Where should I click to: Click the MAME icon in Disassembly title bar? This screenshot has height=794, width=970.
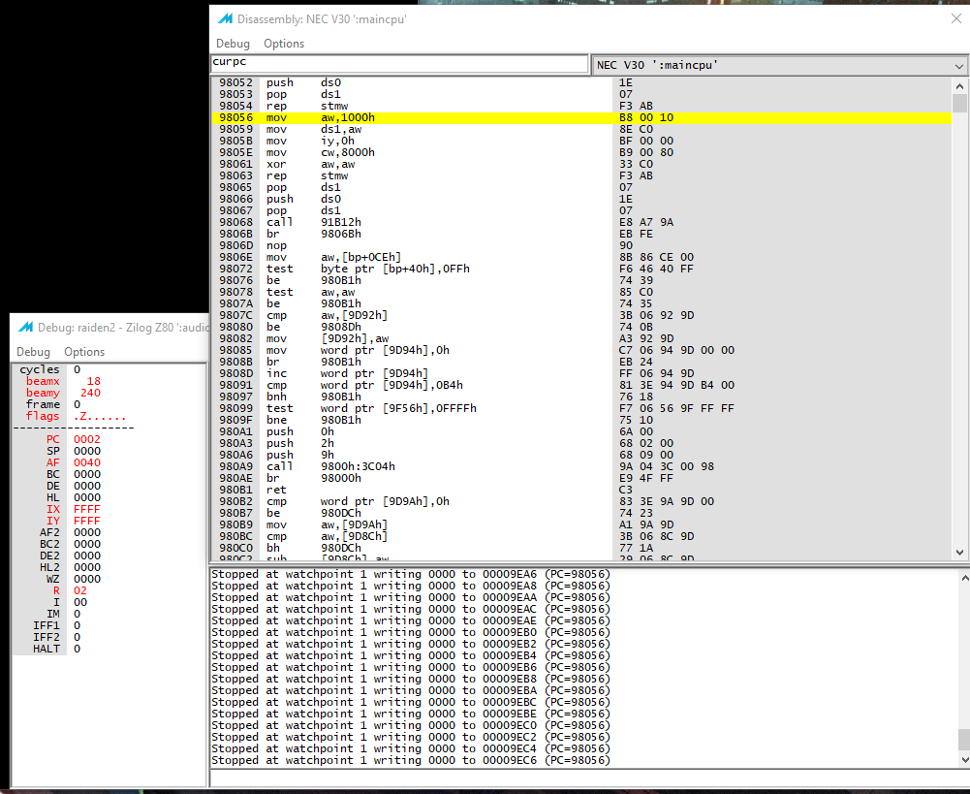click(x=225, y=19)
